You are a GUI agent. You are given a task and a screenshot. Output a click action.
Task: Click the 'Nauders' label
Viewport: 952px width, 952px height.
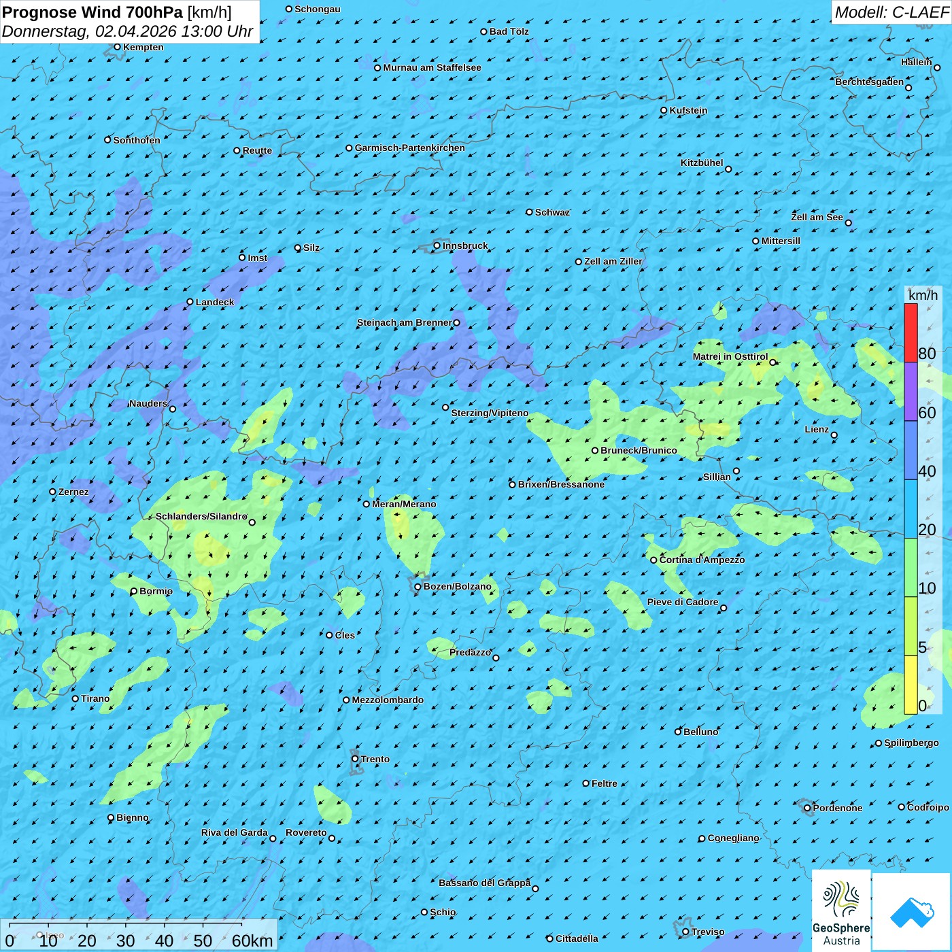point(148,403)
